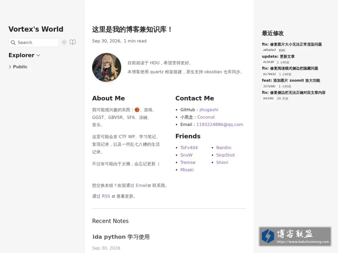The width and height of the screenshot is (338, 253).
Task: Click the basketball emoji in About Me
Action: coord(137,110)
